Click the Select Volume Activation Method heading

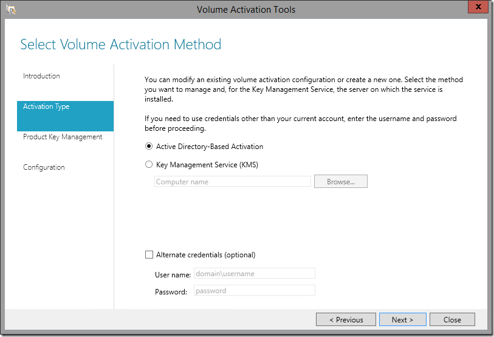(121, 44)
